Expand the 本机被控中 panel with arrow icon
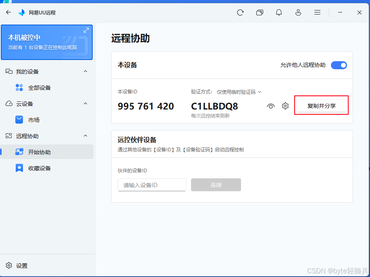Screen dimensions: 370x277 86,30
